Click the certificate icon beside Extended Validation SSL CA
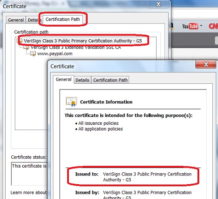 point(26,47)
